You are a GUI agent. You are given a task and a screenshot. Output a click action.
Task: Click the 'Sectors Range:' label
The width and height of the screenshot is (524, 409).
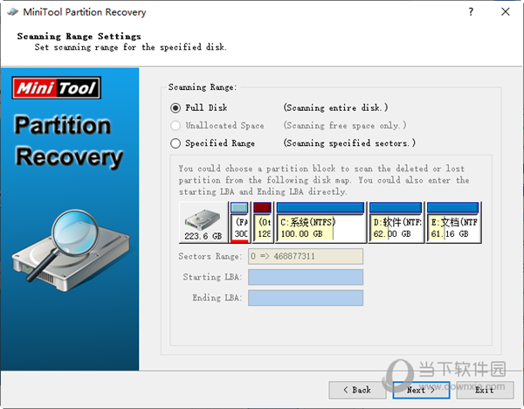210,257
